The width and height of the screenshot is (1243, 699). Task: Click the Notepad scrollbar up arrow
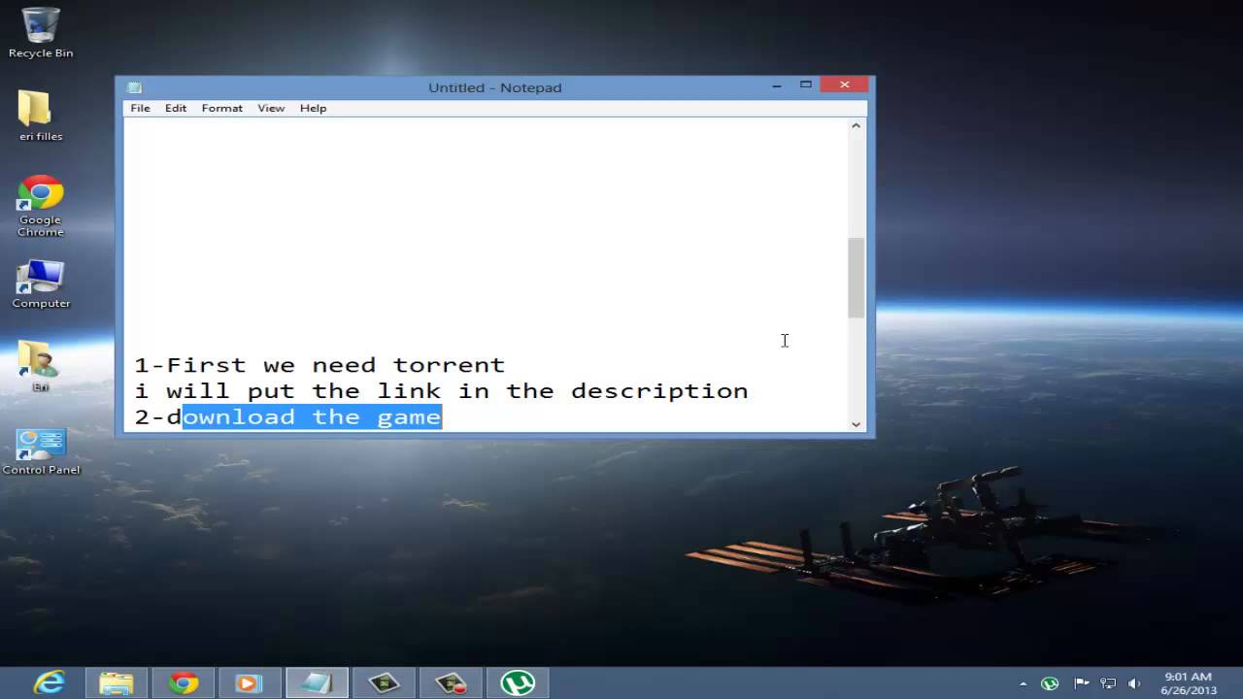click(x=856, y=125)
